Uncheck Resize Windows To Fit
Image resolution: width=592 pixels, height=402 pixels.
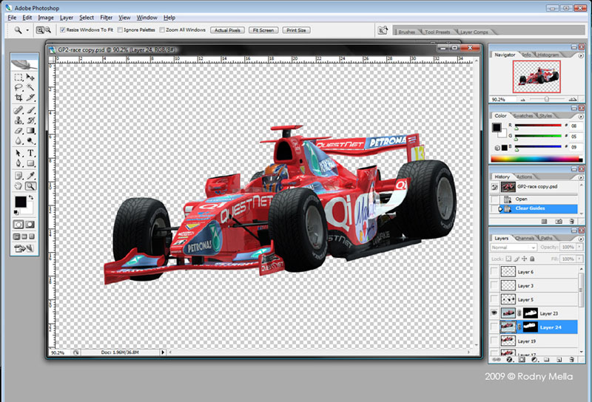coord(63,30)
